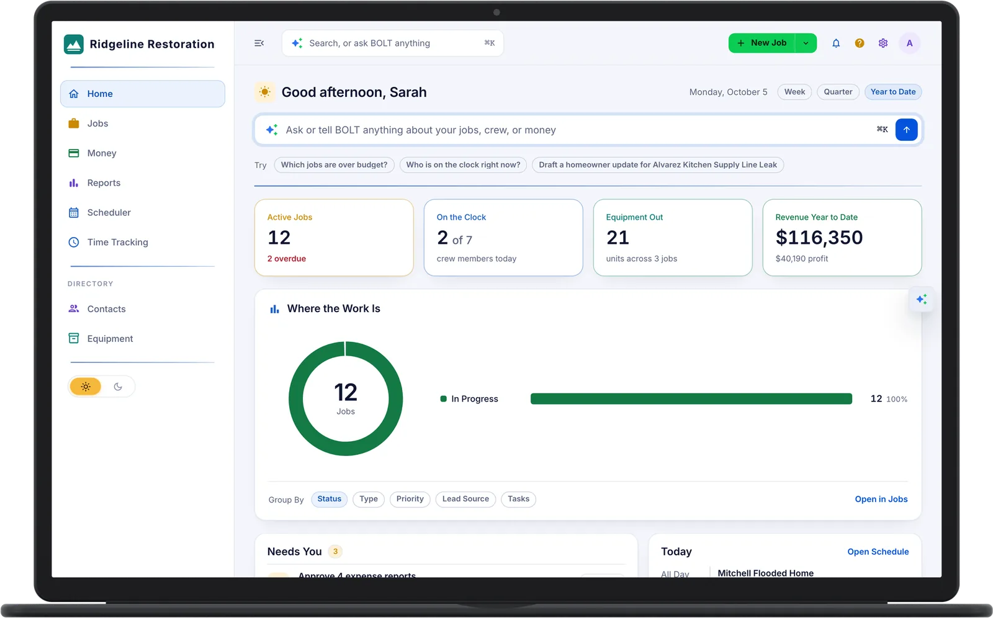The image size is (993, 618).
Task: Open the Scheduler page
Action: [x=143, y=212]
